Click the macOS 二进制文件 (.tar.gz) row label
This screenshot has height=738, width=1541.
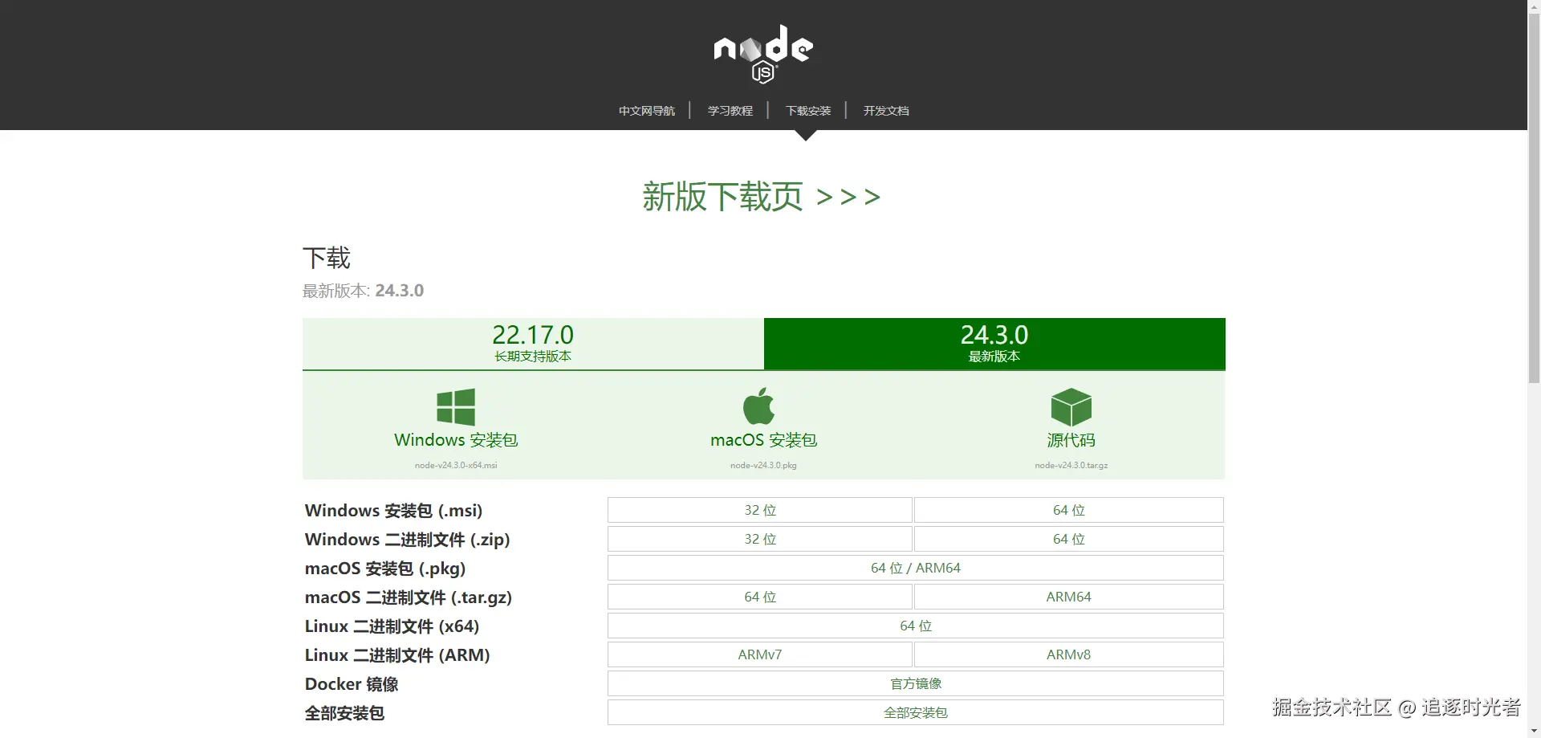point(408,597)
